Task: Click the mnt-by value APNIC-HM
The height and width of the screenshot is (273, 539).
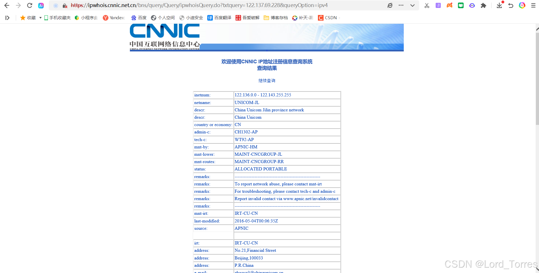Action: pyautogui.click(x=246, y=147)
